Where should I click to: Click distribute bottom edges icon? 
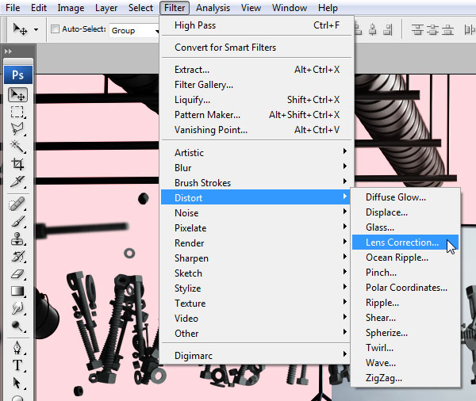point(447,30)
